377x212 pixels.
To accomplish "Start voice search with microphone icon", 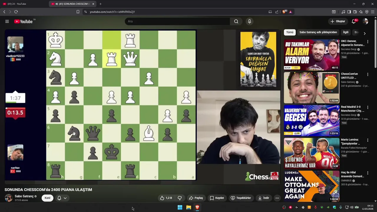I will [x=249, y=21].
